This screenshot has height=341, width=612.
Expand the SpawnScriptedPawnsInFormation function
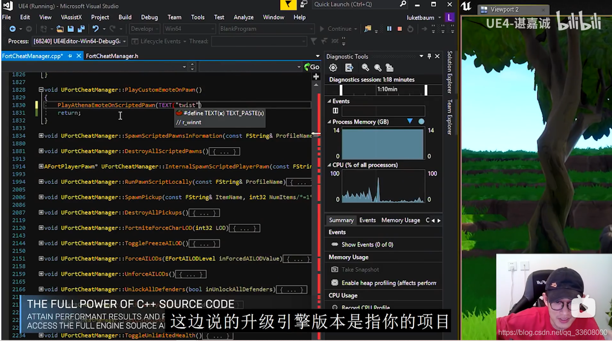[41, 136]
